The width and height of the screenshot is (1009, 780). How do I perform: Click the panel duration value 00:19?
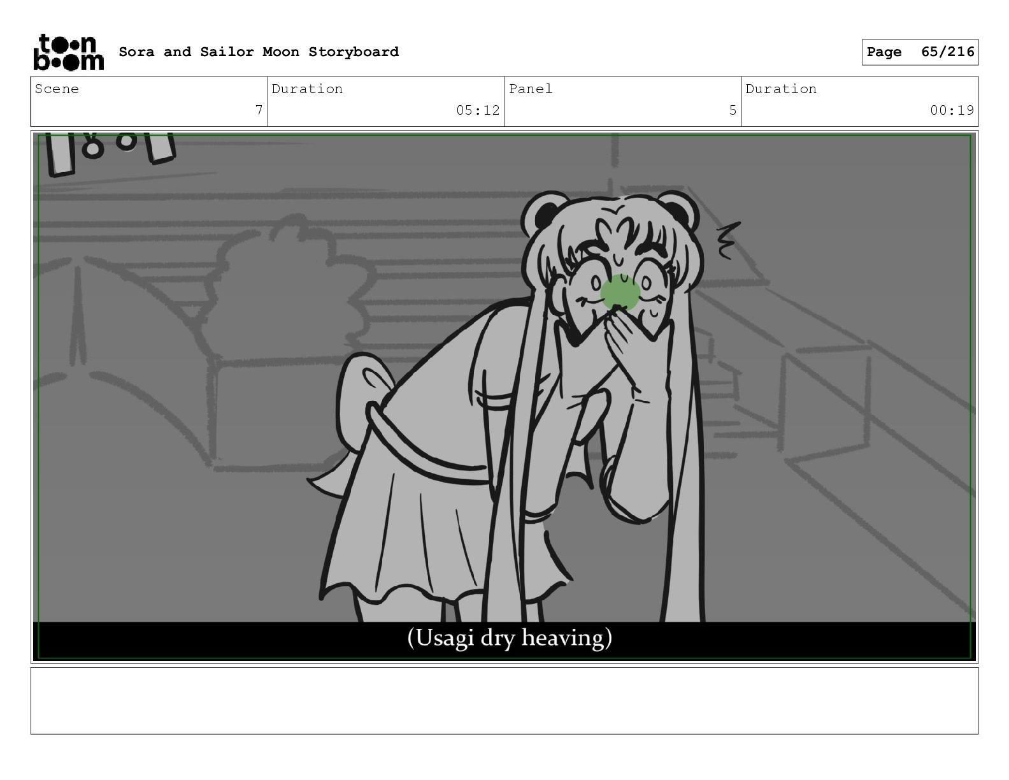pyautogui.click(x=952, y=110)
